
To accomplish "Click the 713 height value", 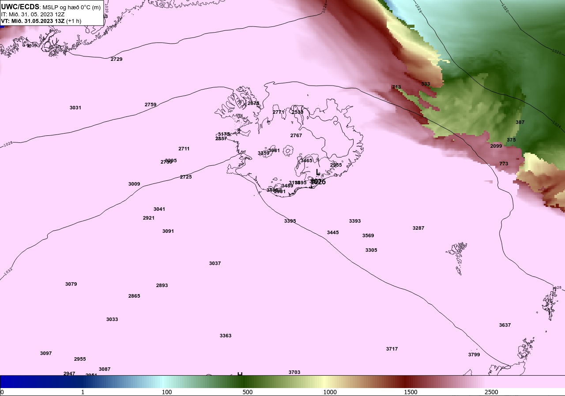I will coord(396,87).
